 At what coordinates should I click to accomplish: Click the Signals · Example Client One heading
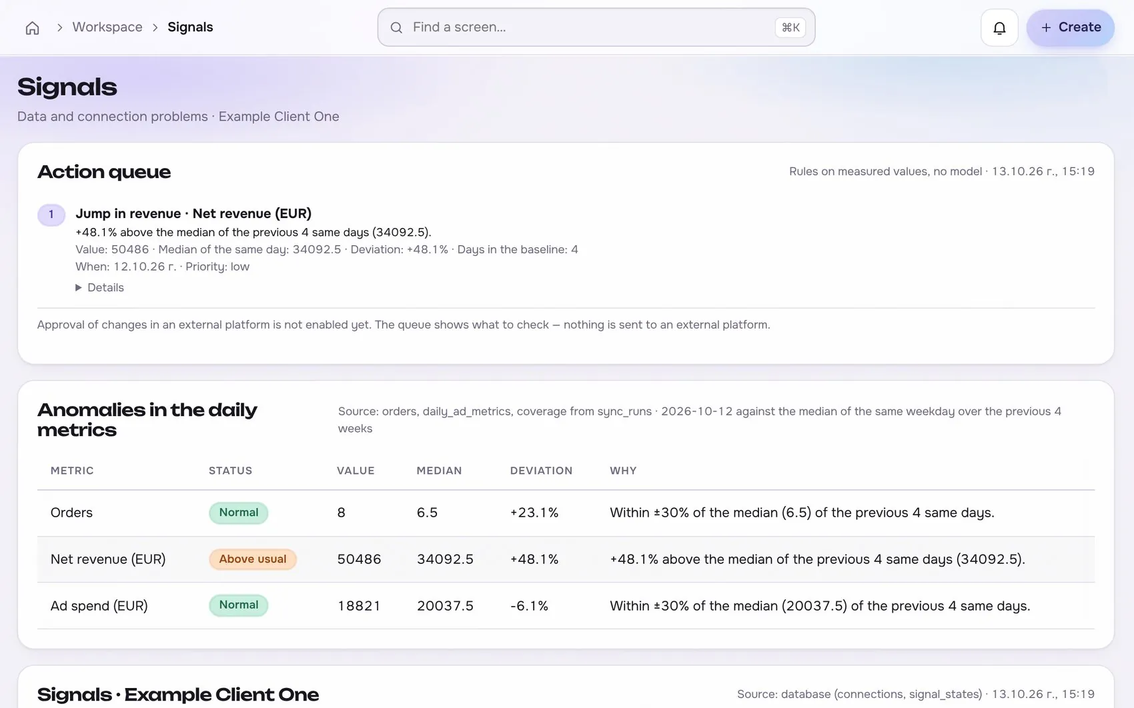[x=178, y=695]
